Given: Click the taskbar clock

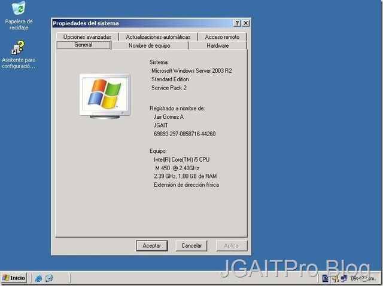Looking at the screenshot, I should (x=363, y=278).
